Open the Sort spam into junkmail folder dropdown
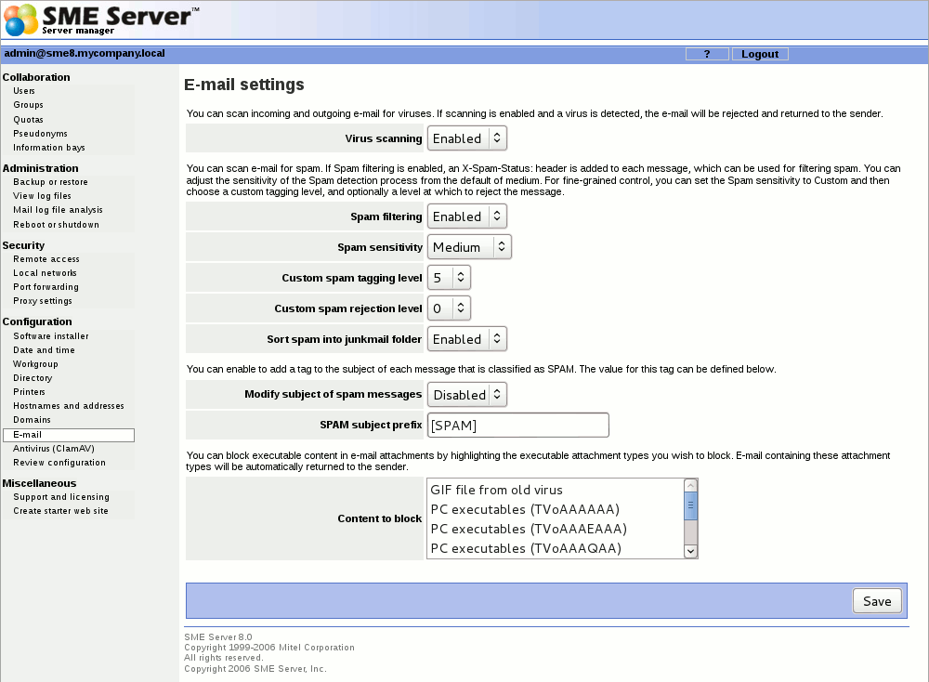The height and width of the screenshot is (682, 929). [467, 339]
